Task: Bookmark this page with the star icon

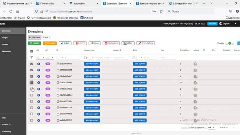Action: [x=161, y=11]
